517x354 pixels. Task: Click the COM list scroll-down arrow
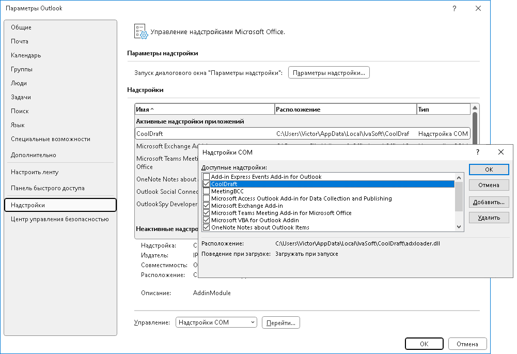tap(459, 227)
